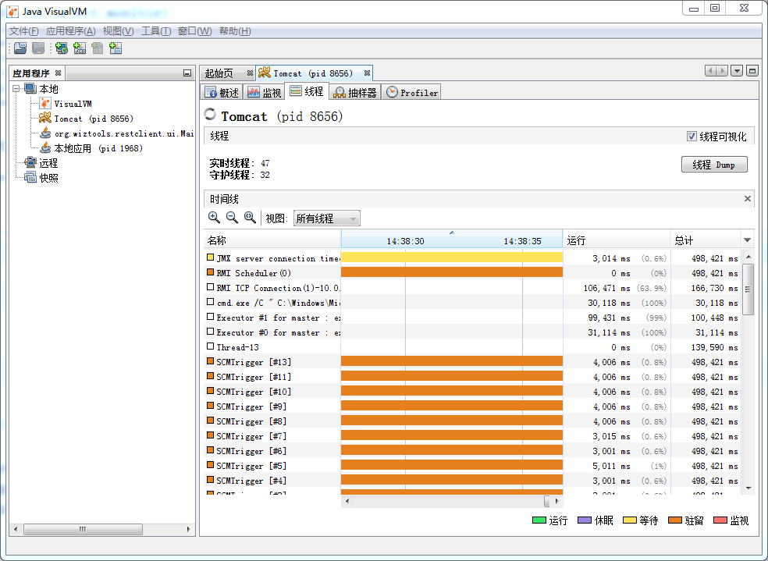Click fit-to-width zoom icon in timeline
Screen dimensions: 768x561
[250, 218]
